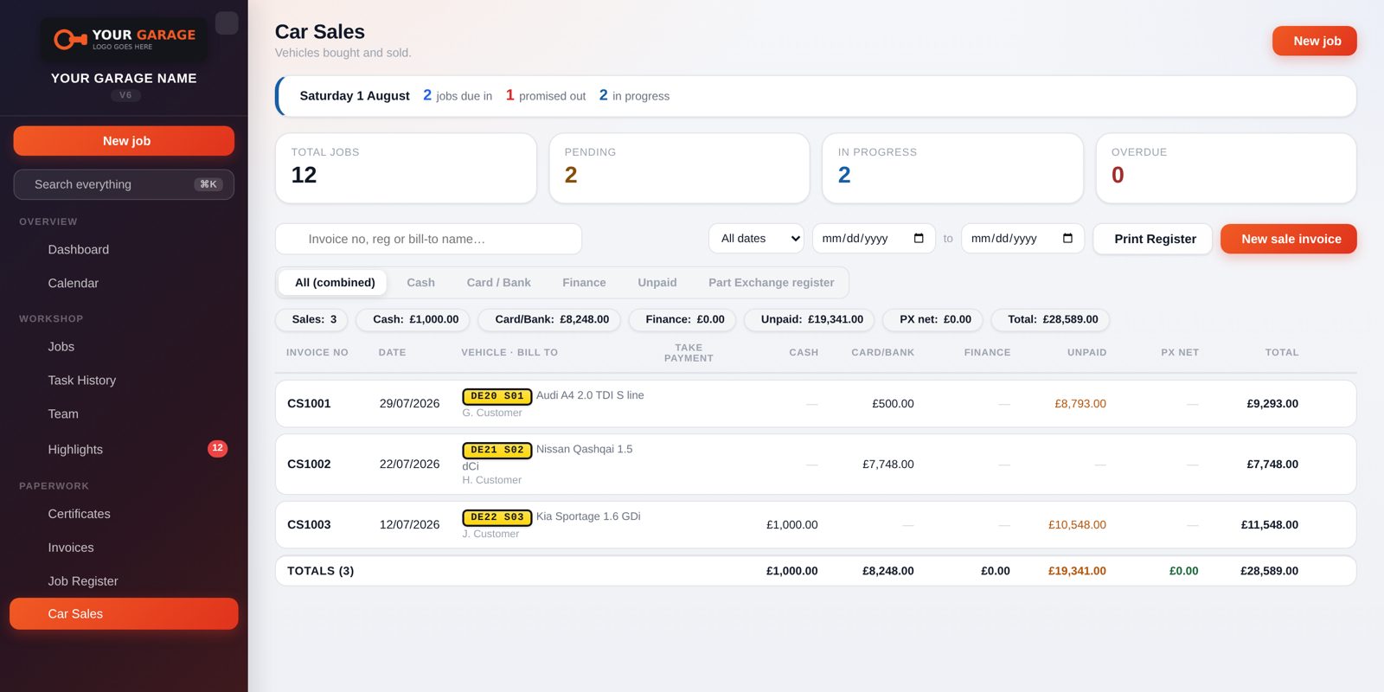
Task: Click the Overdue card showing 0
Action: (x=1226, y=168)
